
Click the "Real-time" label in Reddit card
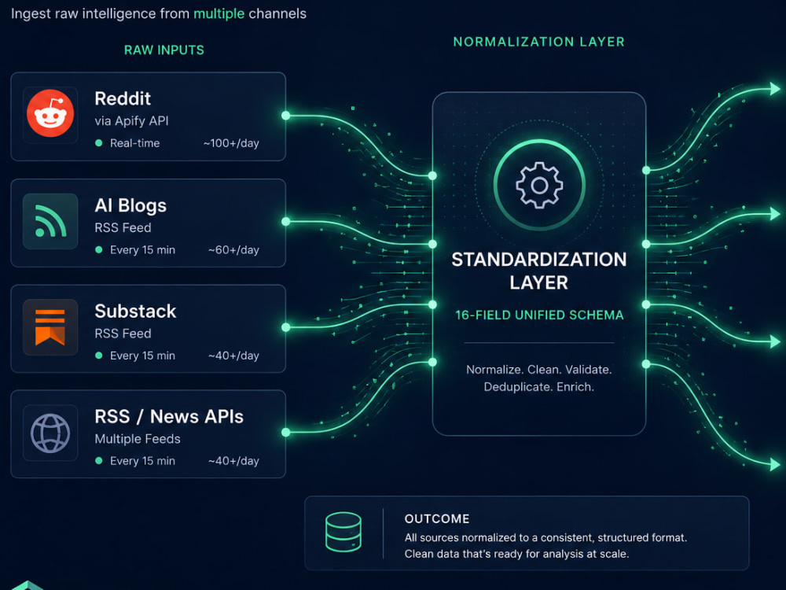click(x=135, y=143)
